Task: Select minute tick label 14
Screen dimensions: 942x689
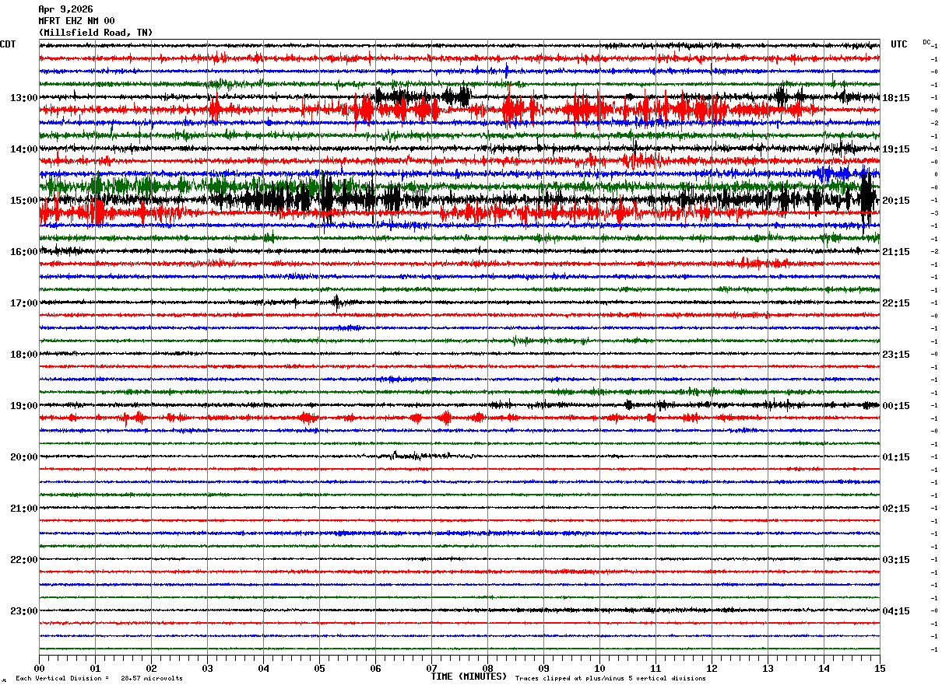Action: click(824, 668)
